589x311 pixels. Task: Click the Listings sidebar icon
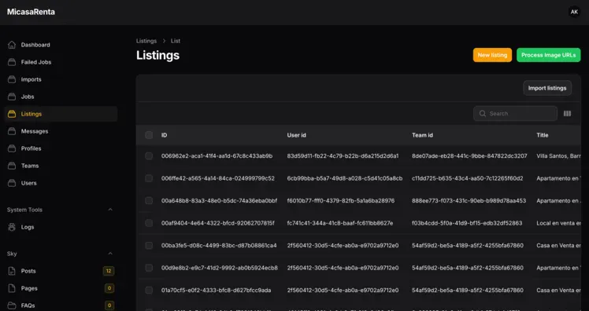[12, 114]
